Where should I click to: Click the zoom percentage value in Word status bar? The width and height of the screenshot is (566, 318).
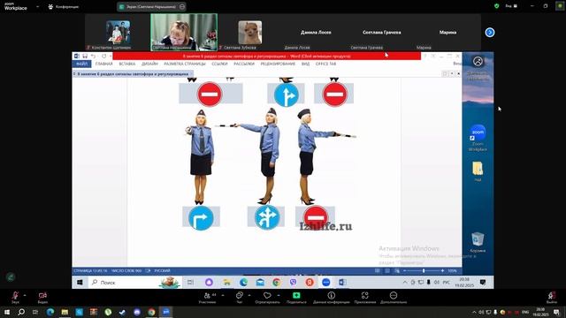point(452,271)
